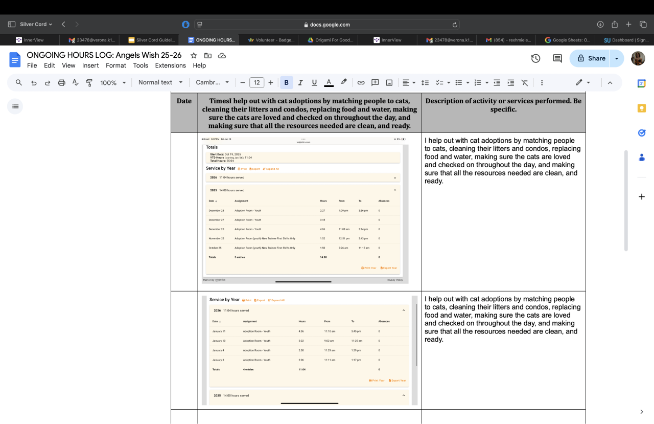Open the Normal text style dropdown

pos(160,82)
